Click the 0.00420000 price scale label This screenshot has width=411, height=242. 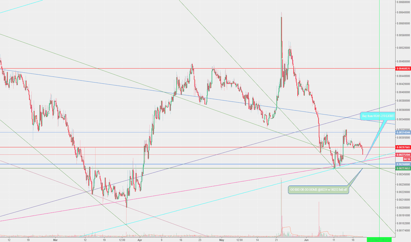(404, 84)
